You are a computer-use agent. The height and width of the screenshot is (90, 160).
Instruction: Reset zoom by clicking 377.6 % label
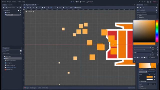tap(30, 12)
